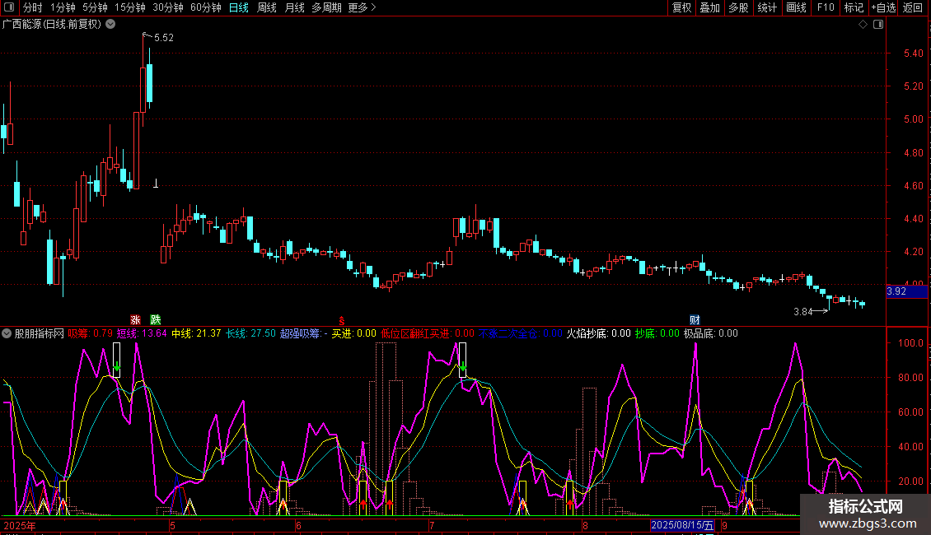Click the 吸筹: 0.79 value label
The height and width of the screenshot is (535, 931).
point(91,333)
